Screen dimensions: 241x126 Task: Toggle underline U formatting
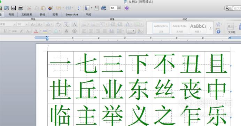pos(5,31)
